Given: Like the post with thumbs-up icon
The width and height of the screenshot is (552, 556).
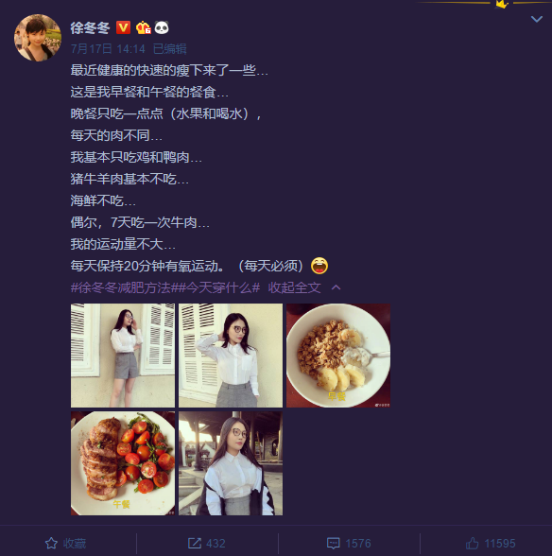Looking at the screenshot, I should (x=473, y=543).
